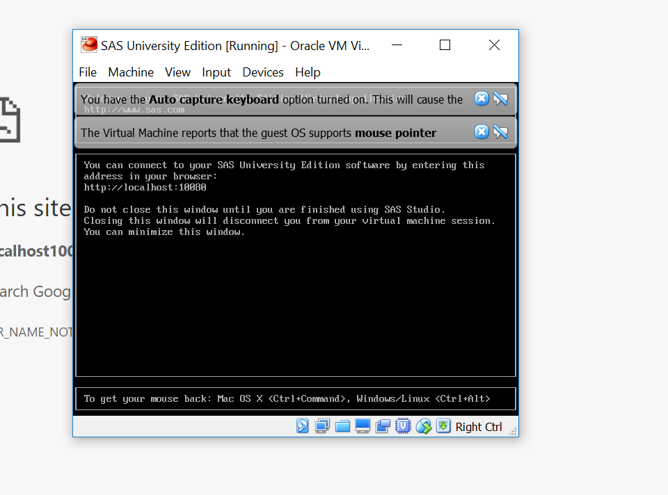Click the http://localhost:10080 address text
Viewport: 668px width, 495px height.
pyautogui.click(x=145, y=187)
